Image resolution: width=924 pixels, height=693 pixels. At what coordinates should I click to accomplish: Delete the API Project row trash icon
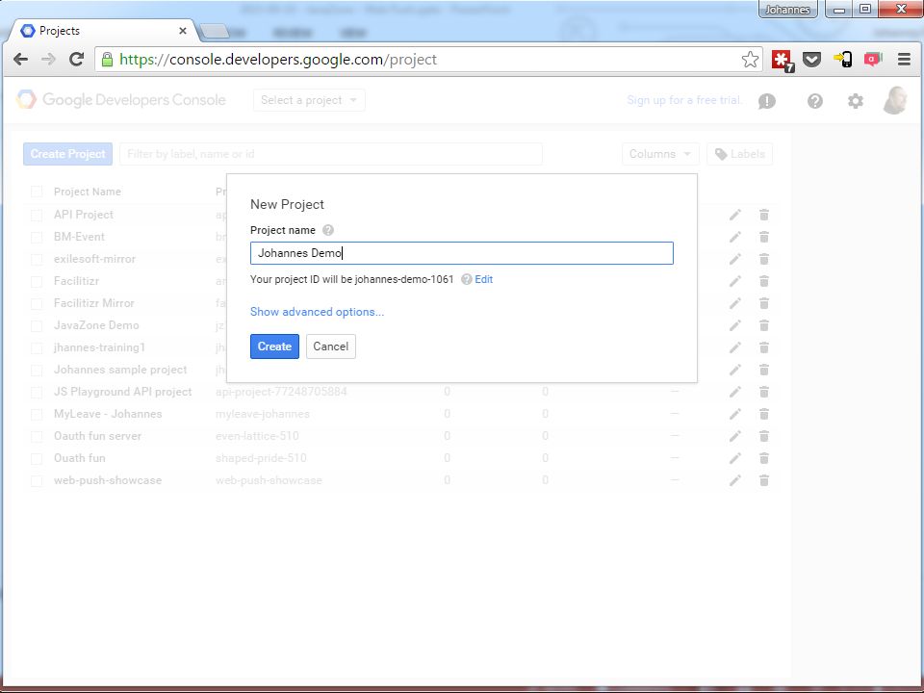click(763, 215)
